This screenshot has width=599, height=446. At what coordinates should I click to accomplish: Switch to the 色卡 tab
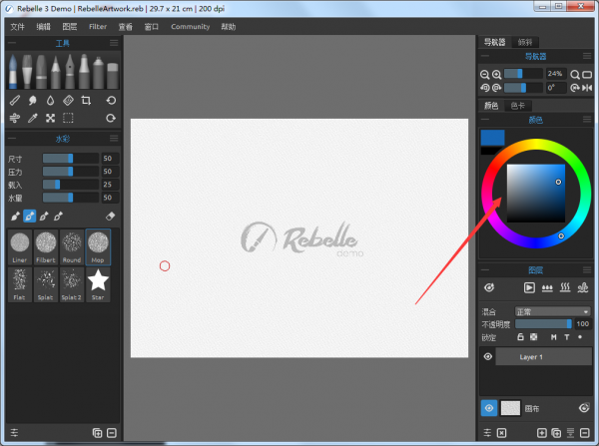tap(517, 105)
